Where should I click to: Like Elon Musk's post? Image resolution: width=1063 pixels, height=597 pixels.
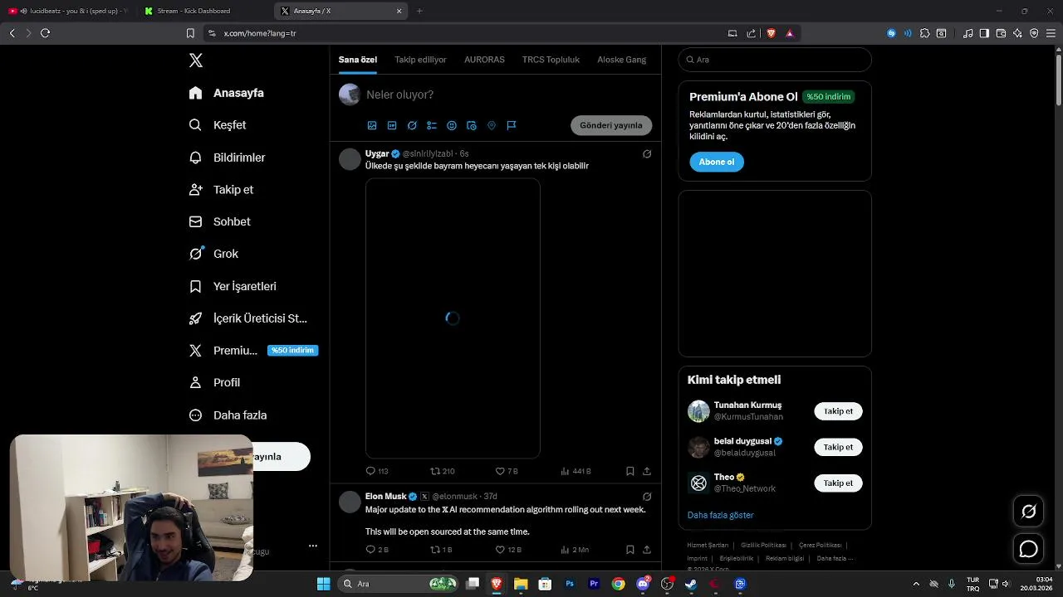[x=508, y=550]
